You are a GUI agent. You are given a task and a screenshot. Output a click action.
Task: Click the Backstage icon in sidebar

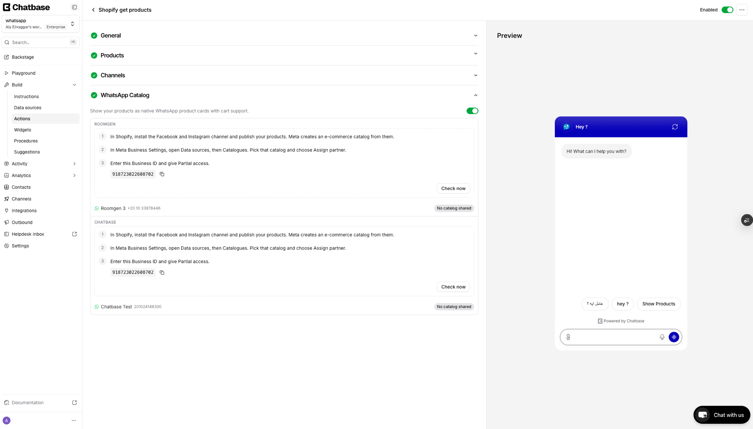pos(6,57)
